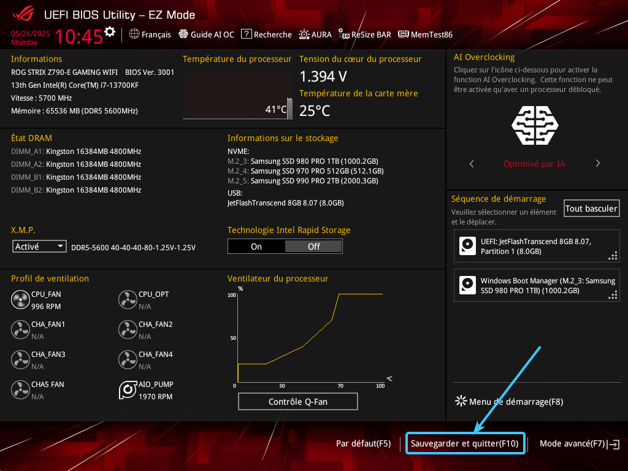Open the Français language menu
This screenshot has height=471, width=628.
[150, 34]
